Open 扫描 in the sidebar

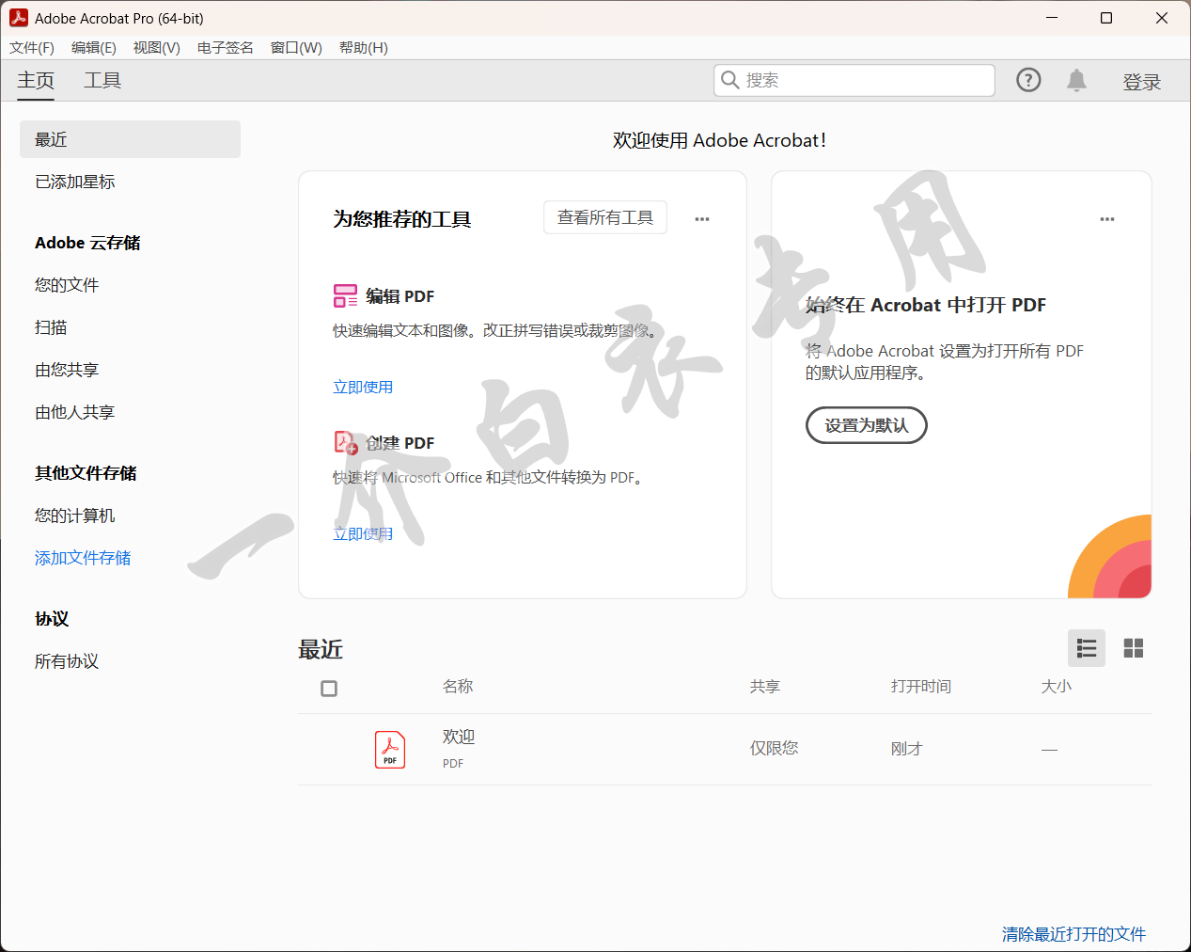tap(51, 327)
